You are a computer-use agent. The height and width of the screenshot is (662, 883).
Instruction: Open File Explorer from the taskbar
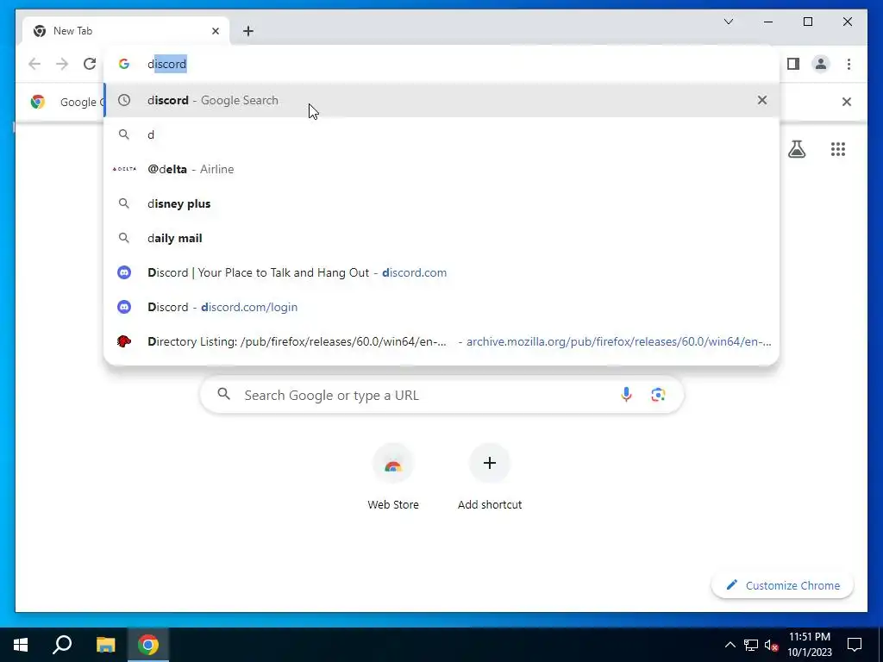pos(105,645)
